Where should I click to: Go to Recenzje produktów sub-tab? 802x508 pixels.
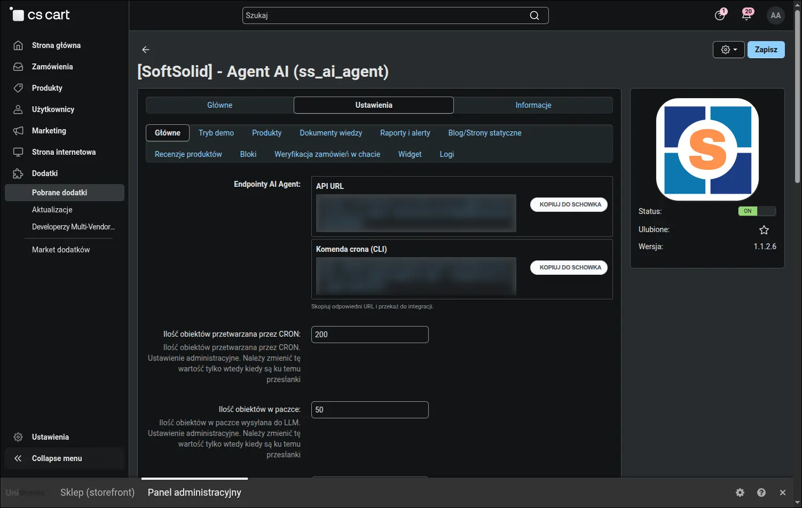(188, 154)
